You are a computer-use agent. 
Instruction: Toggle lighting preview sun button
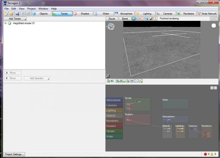142,19
